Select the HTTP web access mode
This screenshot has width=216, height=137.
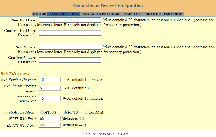65,112
